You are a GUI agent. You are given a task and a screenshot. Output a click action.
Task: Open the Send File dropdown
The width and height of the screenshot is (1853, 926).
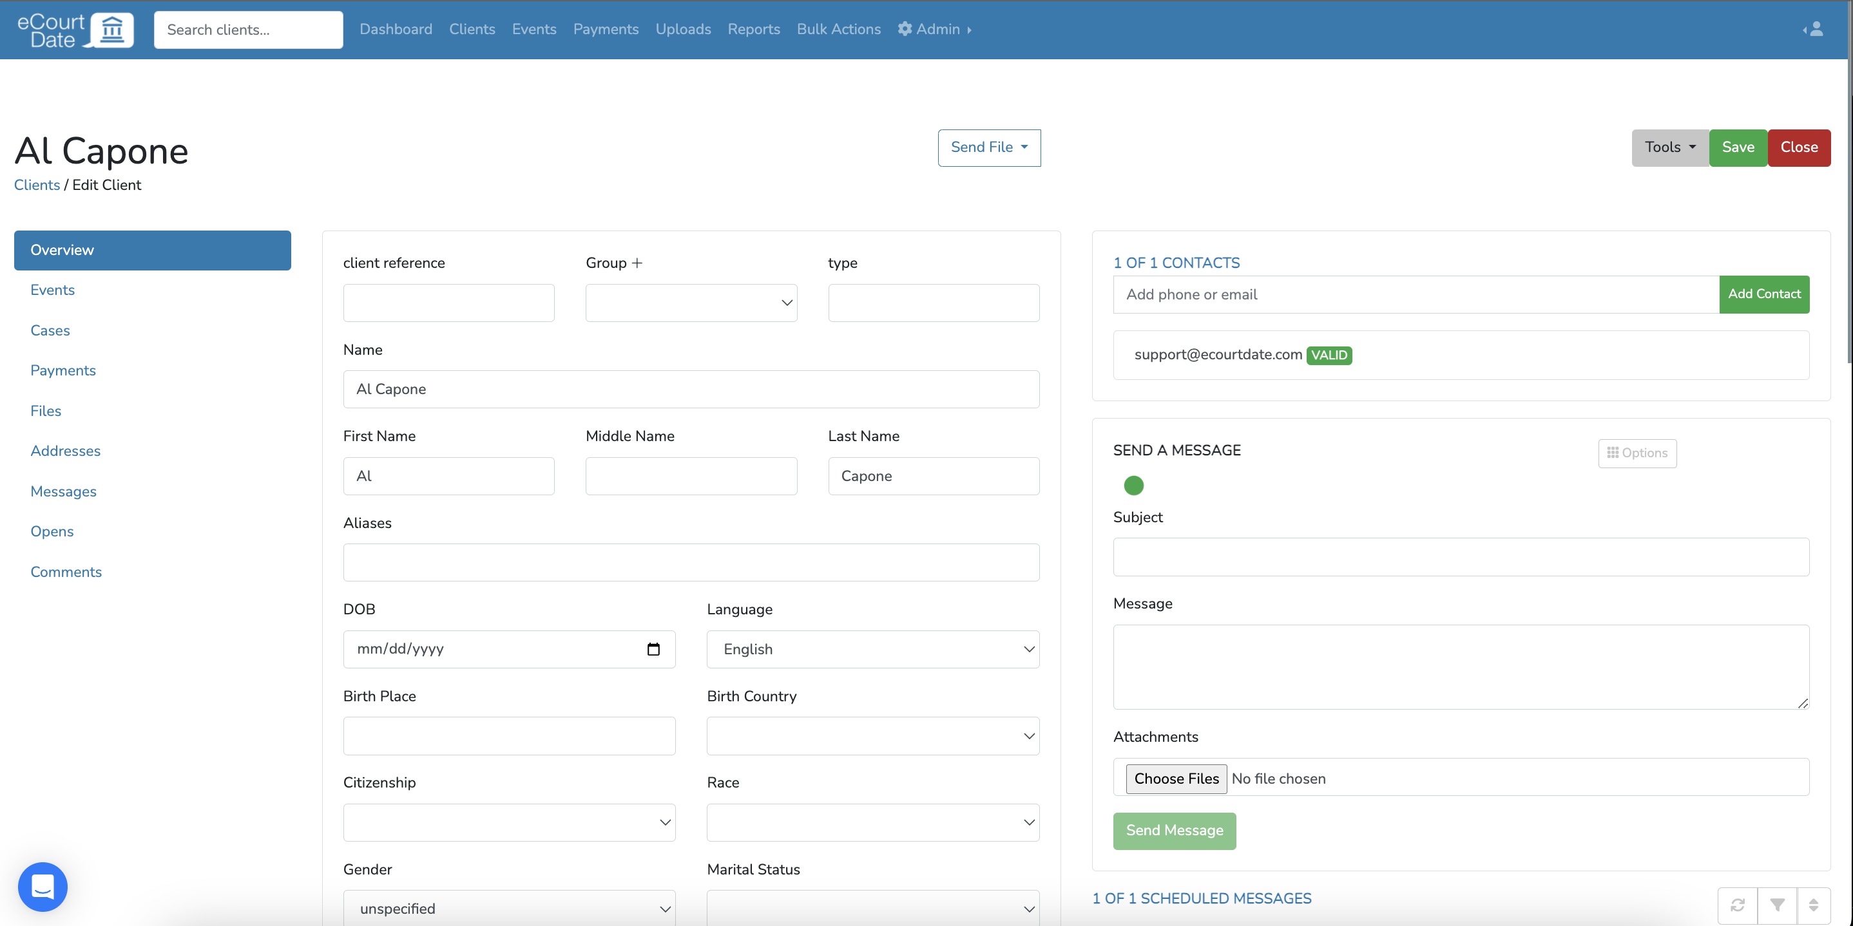tap(988, 147)
